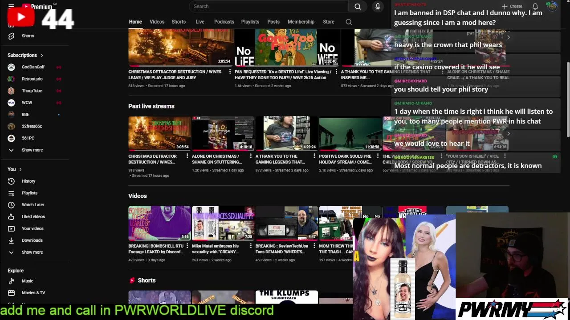Click Create button in top bar
Viewport: 570px width, 320px height.
click(512, 6)
